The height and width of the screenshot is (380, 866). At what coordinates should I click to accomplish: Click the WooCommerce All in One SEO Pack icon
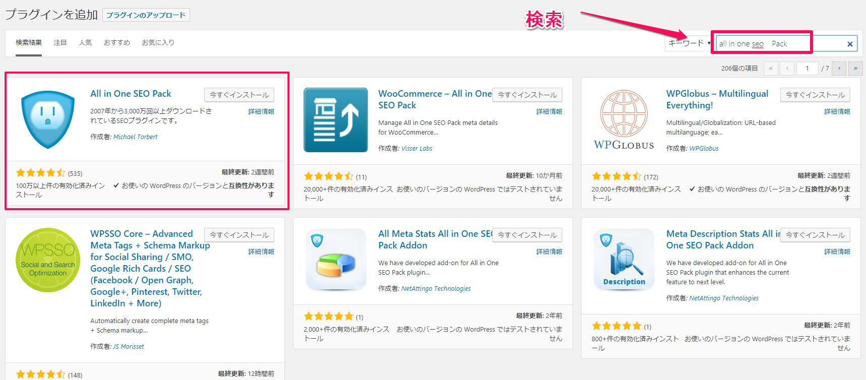335,120
